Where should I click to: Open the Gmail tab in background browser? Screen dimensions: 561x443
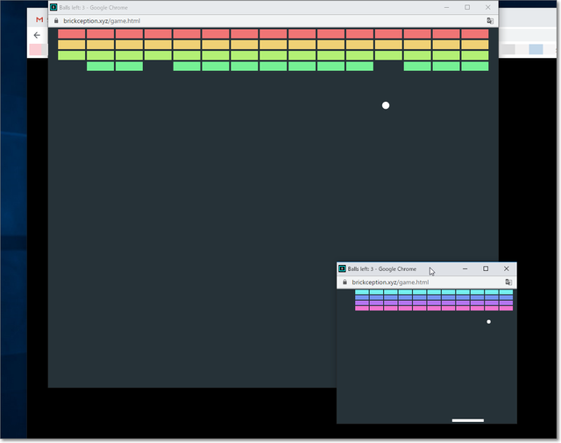(x=39, y=19)
